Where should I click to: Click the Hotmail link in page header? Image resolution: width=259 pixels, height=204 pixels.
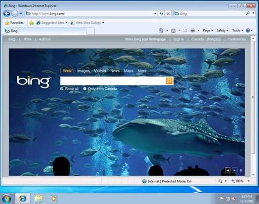click(44, 39)
